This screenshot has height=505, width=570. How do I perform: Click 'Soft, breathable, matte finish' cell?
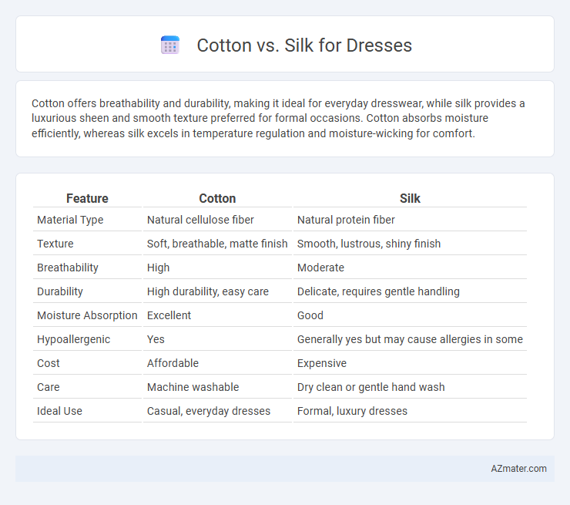pyautogui.click(x=217, y=244)
